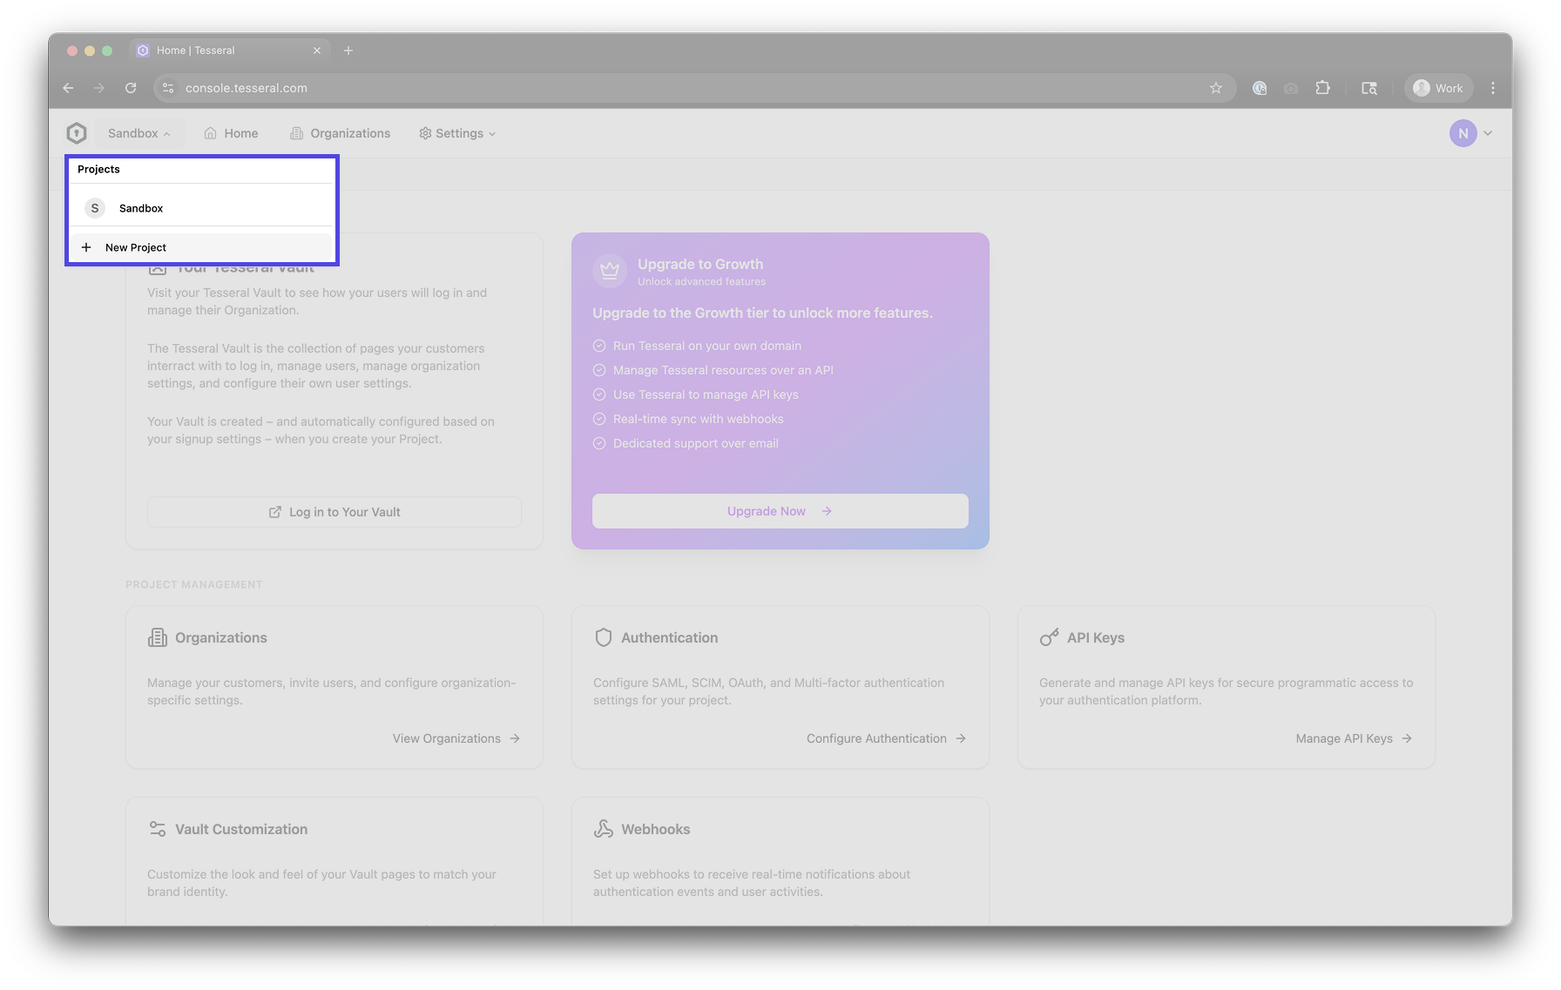Viewport: 1561px width, 990px height.
Task: Reload the page
Action: [131, 88]
